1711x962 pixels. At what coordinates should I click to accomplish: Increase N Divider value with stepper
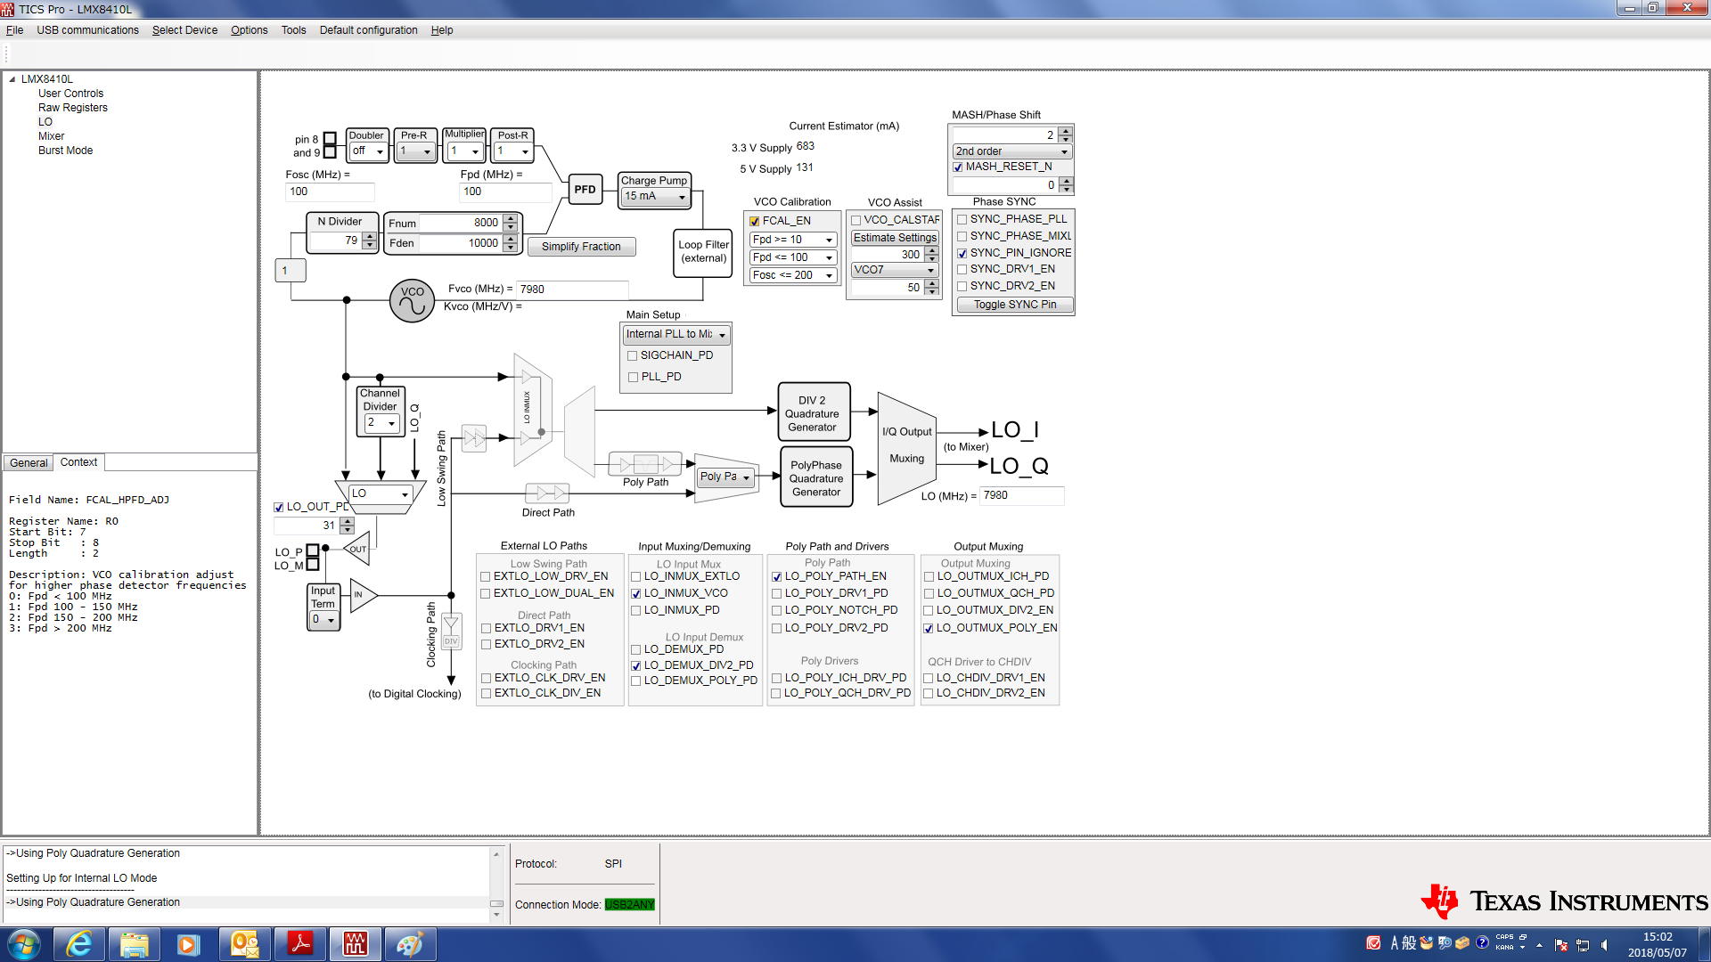tap(369, 237)
